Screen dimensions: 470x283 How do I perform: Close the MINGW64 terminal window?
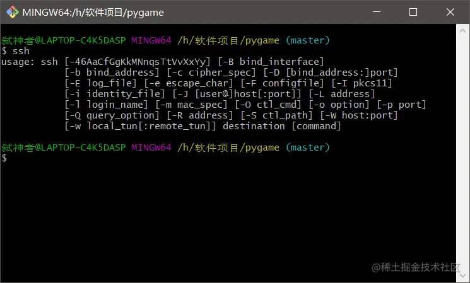tap(450, 12)
